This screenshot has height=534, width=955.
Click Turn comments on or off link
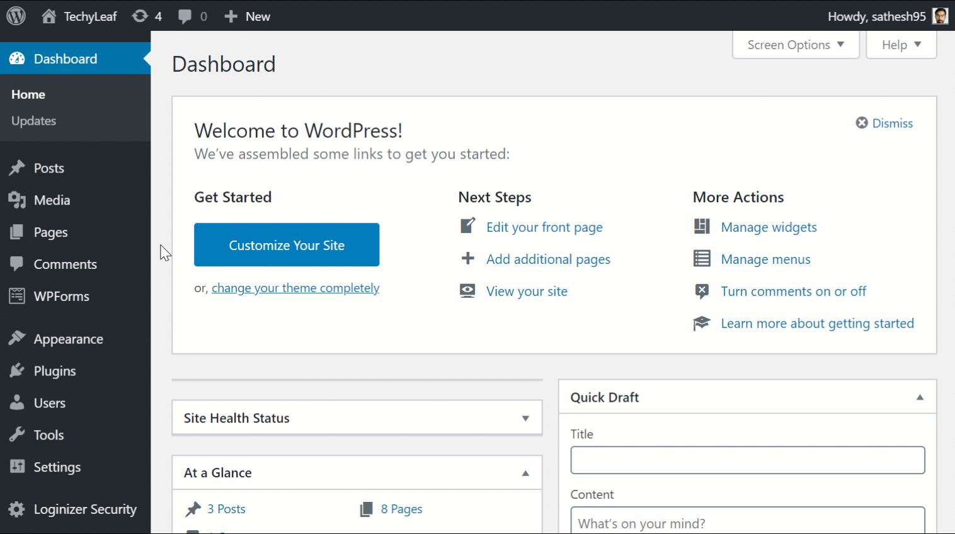pos(793,292)
